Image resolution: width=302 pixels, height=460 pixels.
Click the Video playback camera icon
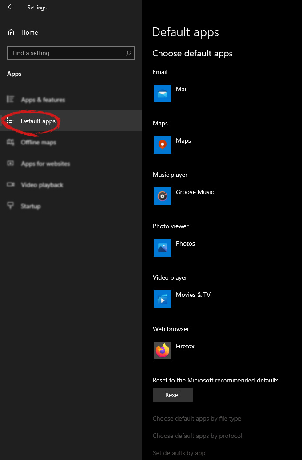pyautogui.click(x=11, y=184)
